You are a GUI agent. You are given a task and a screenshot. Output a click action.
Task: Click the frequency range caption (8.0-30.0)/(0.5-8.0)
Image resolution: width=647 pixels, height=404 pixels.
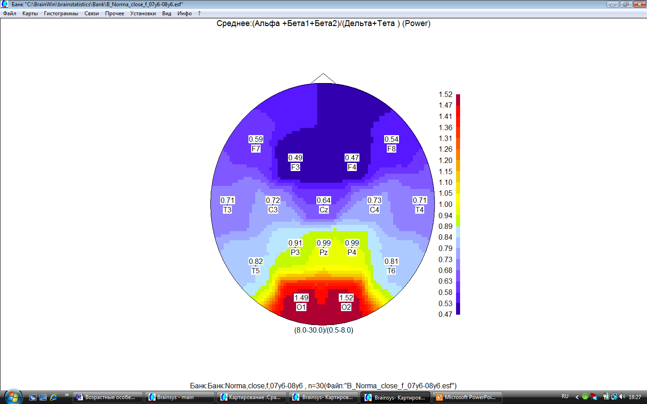pyautogui.click(x=323, y=330)
